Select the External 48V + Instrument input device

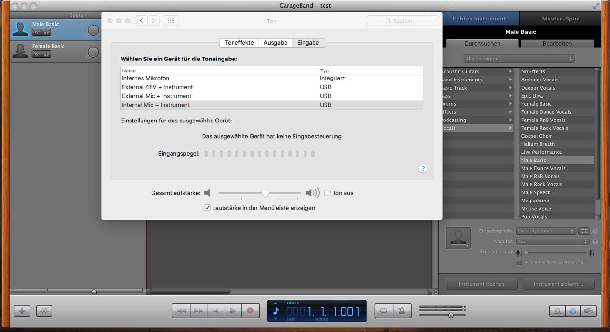[272, 87]
